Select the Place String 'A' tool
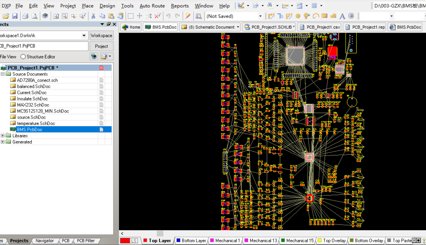 pyautogui.click(x=342, y=16)
